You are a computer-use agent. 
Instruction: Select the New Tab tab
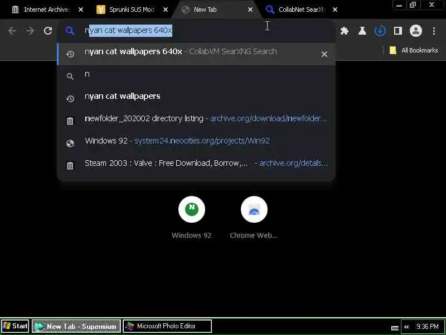point(217,9)
